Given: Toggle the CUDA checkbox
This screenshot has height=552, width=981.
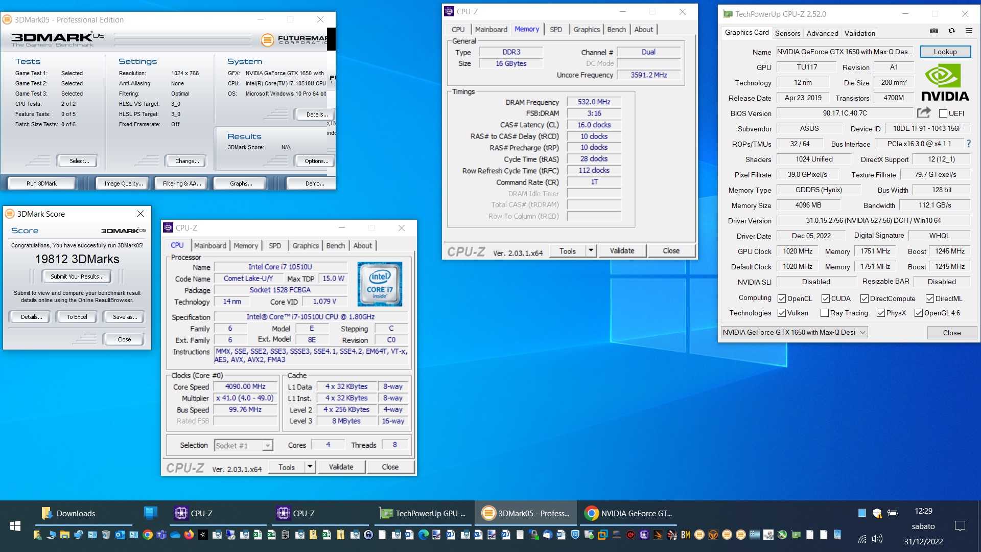Looking at the screenshot, I should click(x=826, y=298).
